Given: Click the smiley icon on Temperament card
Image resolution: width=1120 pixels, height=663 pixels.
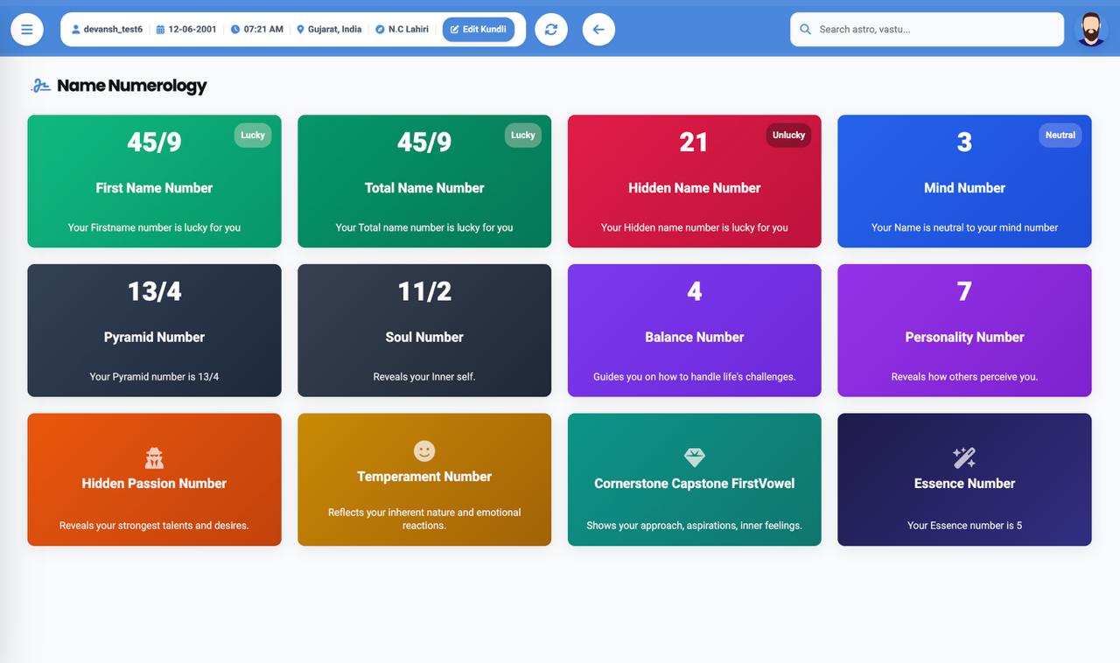Looking at the screenshot, I should [x=424, y=450].
